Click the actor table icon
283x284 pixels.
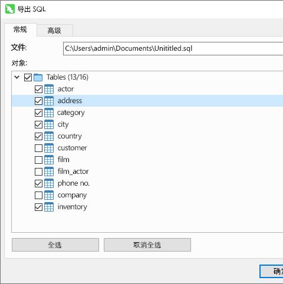[x=49, y=89]
